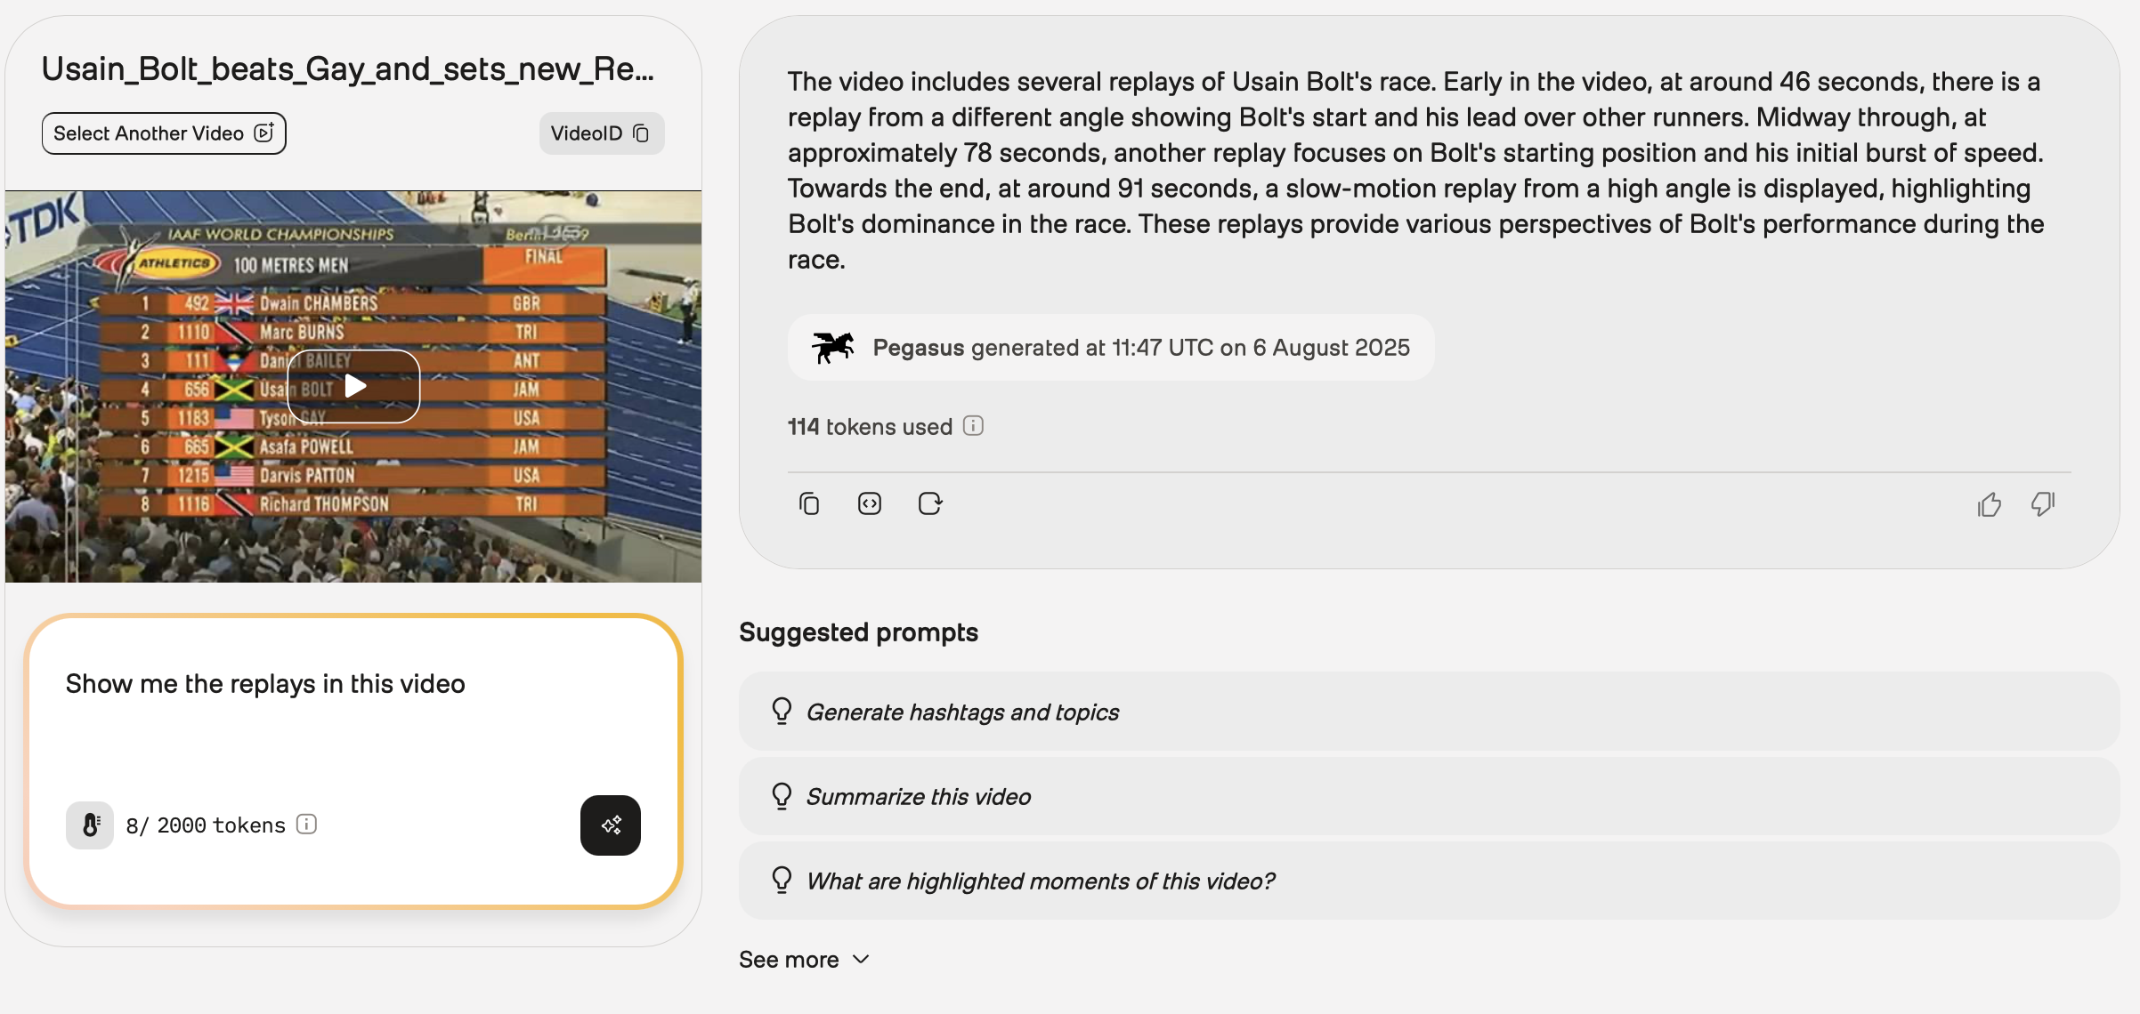Screen dimensions: 2140x1014
Task: Choose the highlighted moments prompt
Action: (x=1040, y=881)
